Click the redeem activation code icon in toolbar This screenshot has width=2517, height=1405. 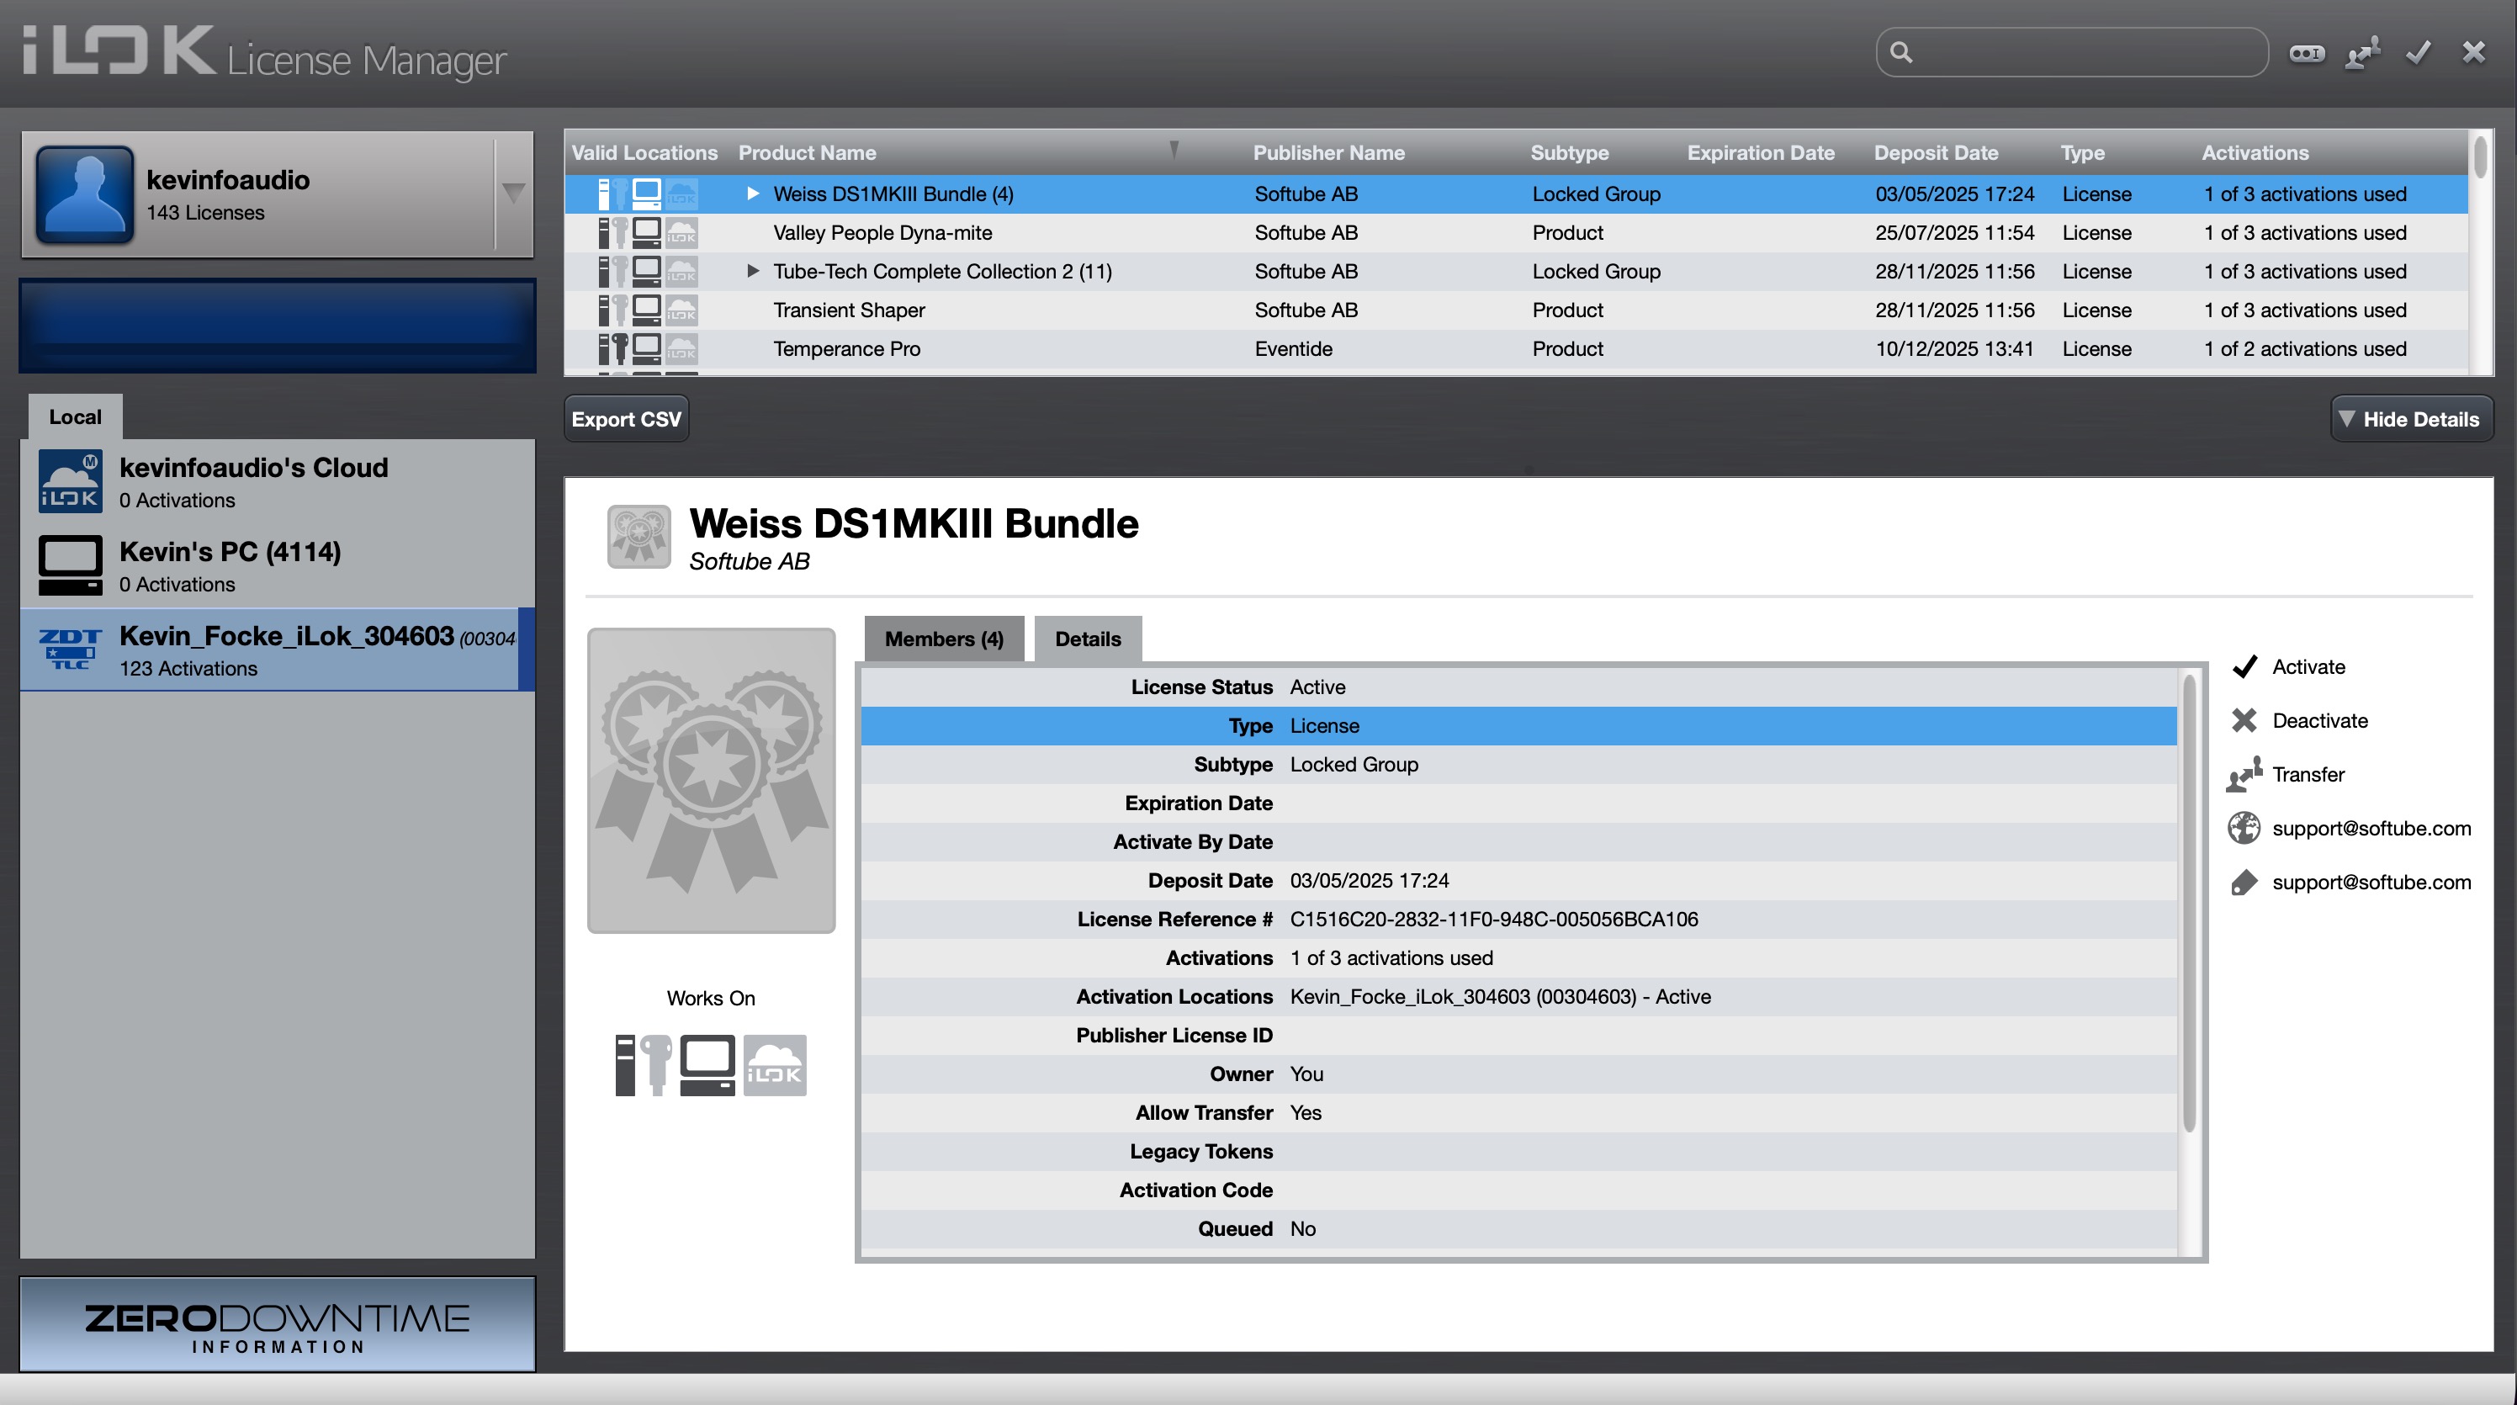coord(2307,53)
